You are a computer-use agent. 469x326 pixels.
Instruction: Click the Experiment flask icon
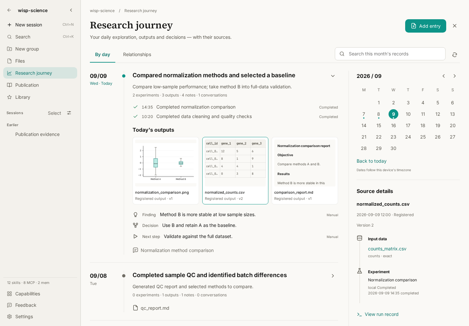point(360,271)
